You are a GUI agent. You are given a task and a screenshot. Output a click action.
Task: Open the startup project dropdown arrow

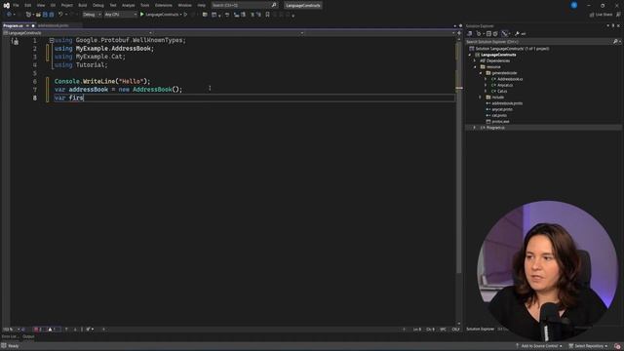181,15
